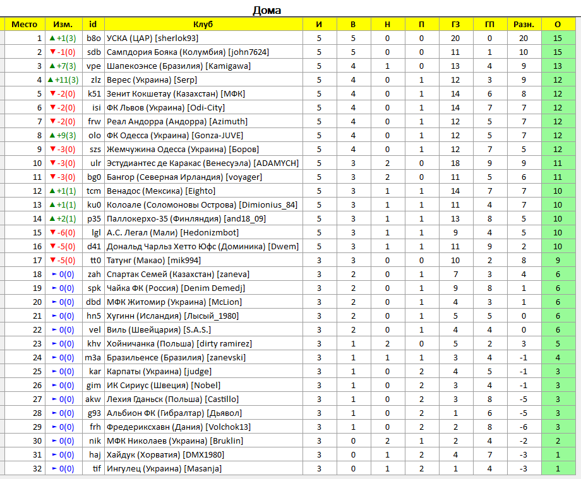This screenshot has height=479, width=581.
Task: Click the green up arrow in ФК Одесса row
Action: tap(52, 135)
